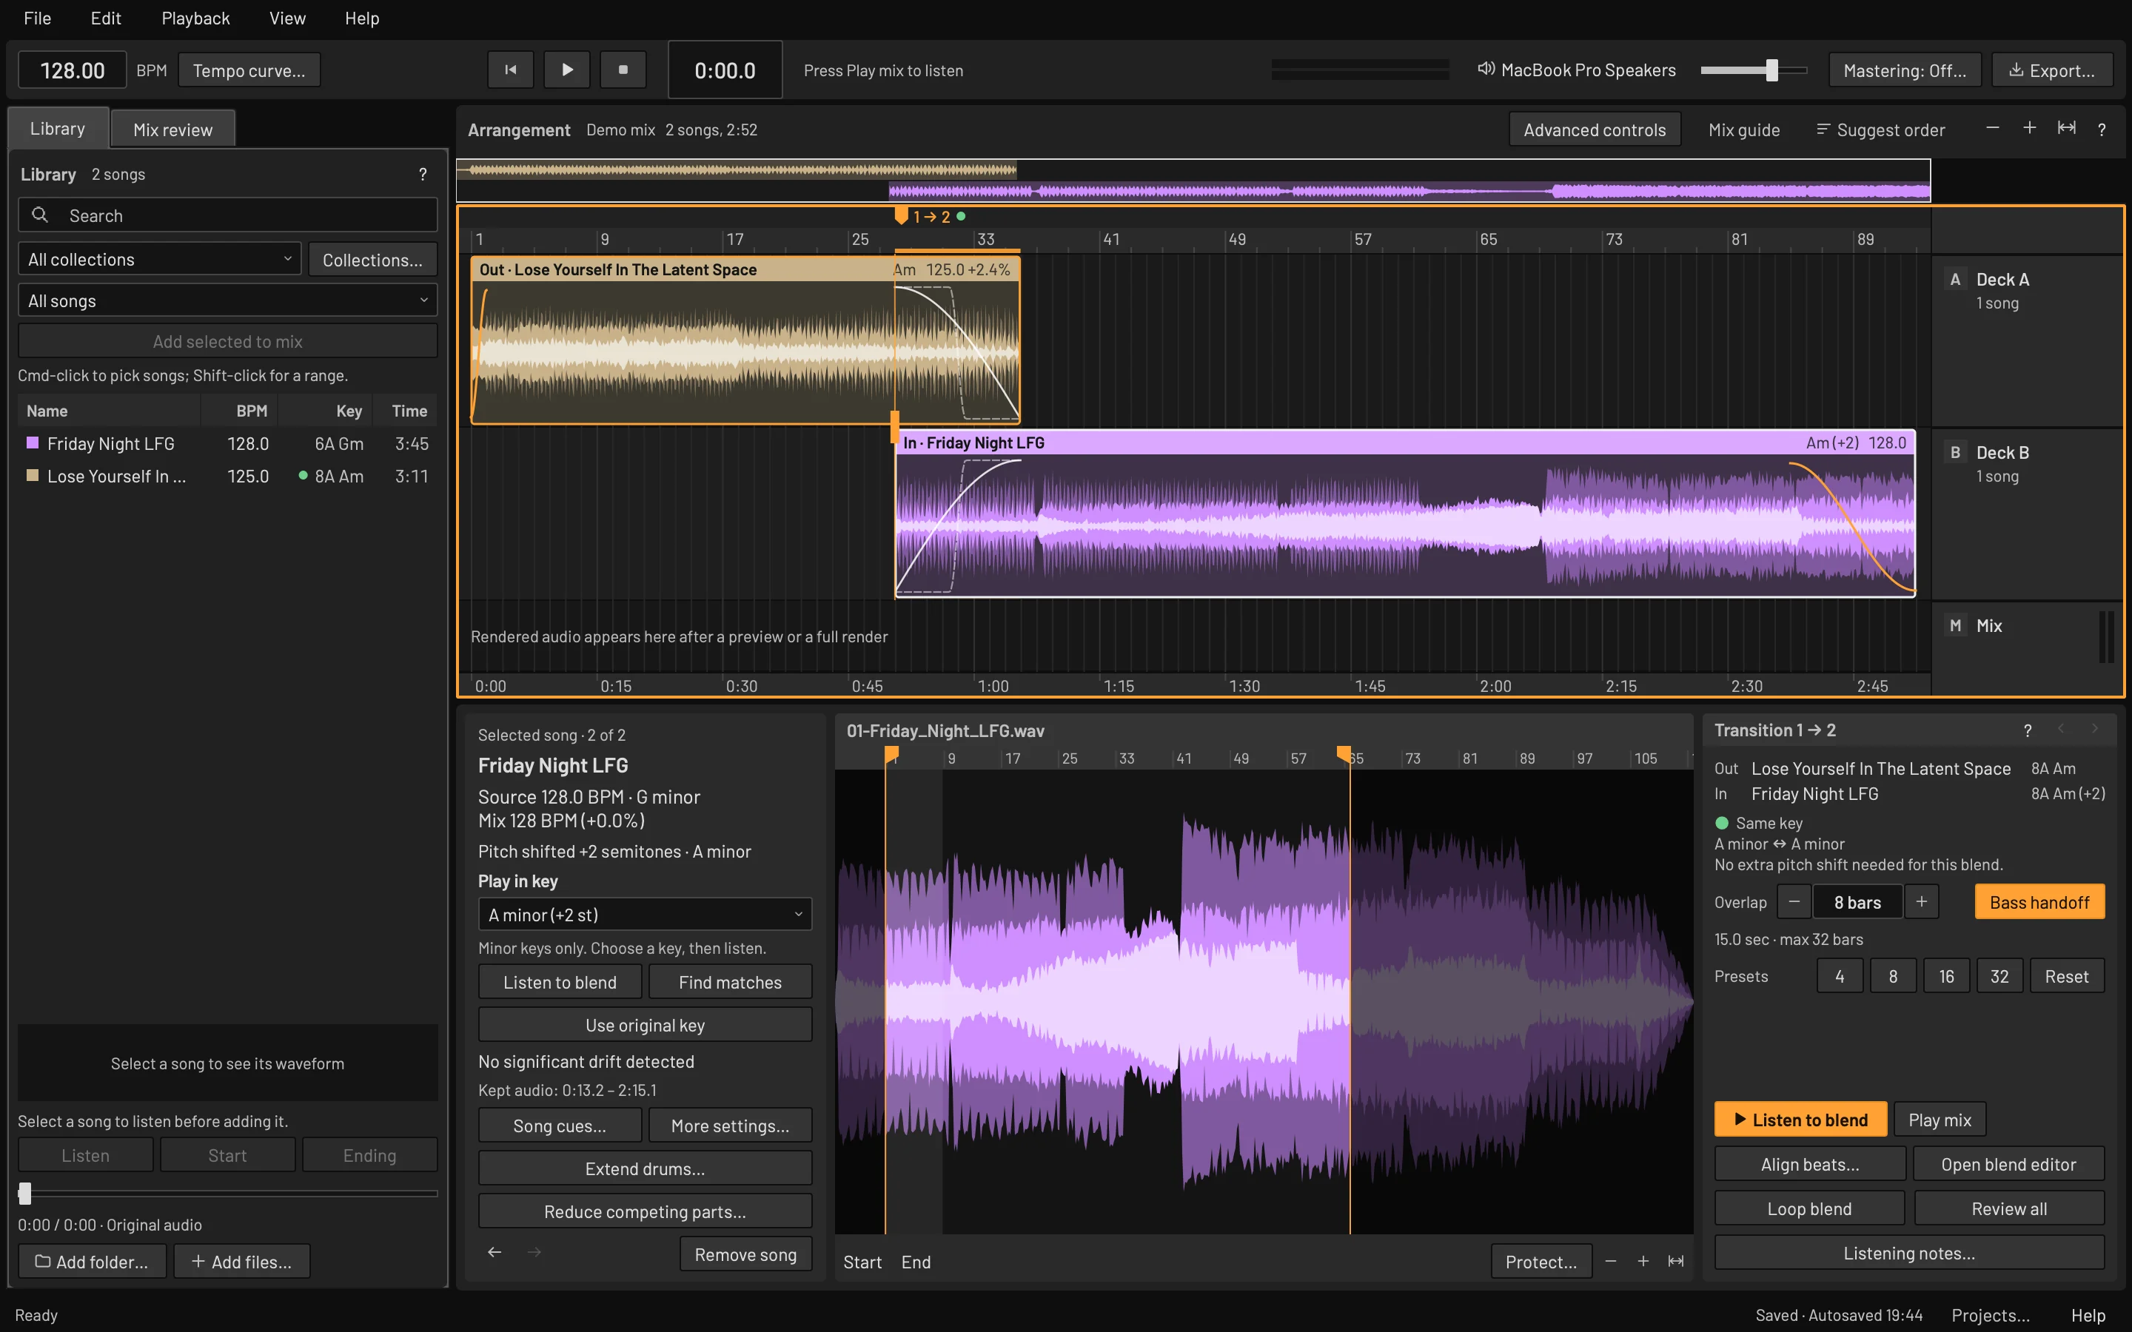
Task: Open the arrangement help question mark
Action: 2102,129
